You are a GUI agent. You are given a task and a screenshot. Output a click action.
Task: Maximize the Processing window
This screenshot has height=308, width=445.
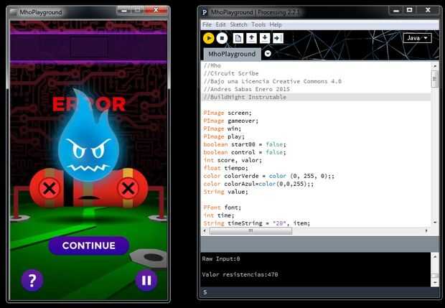(x=410, y=11)
